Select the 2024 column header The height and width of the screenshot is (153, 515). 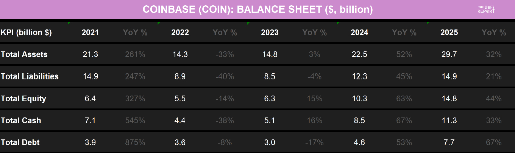click(359, 32)
